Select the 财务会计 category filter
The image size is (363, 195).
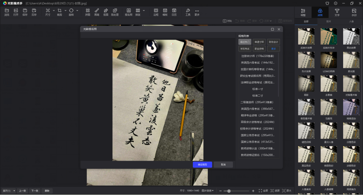point(273,42)
